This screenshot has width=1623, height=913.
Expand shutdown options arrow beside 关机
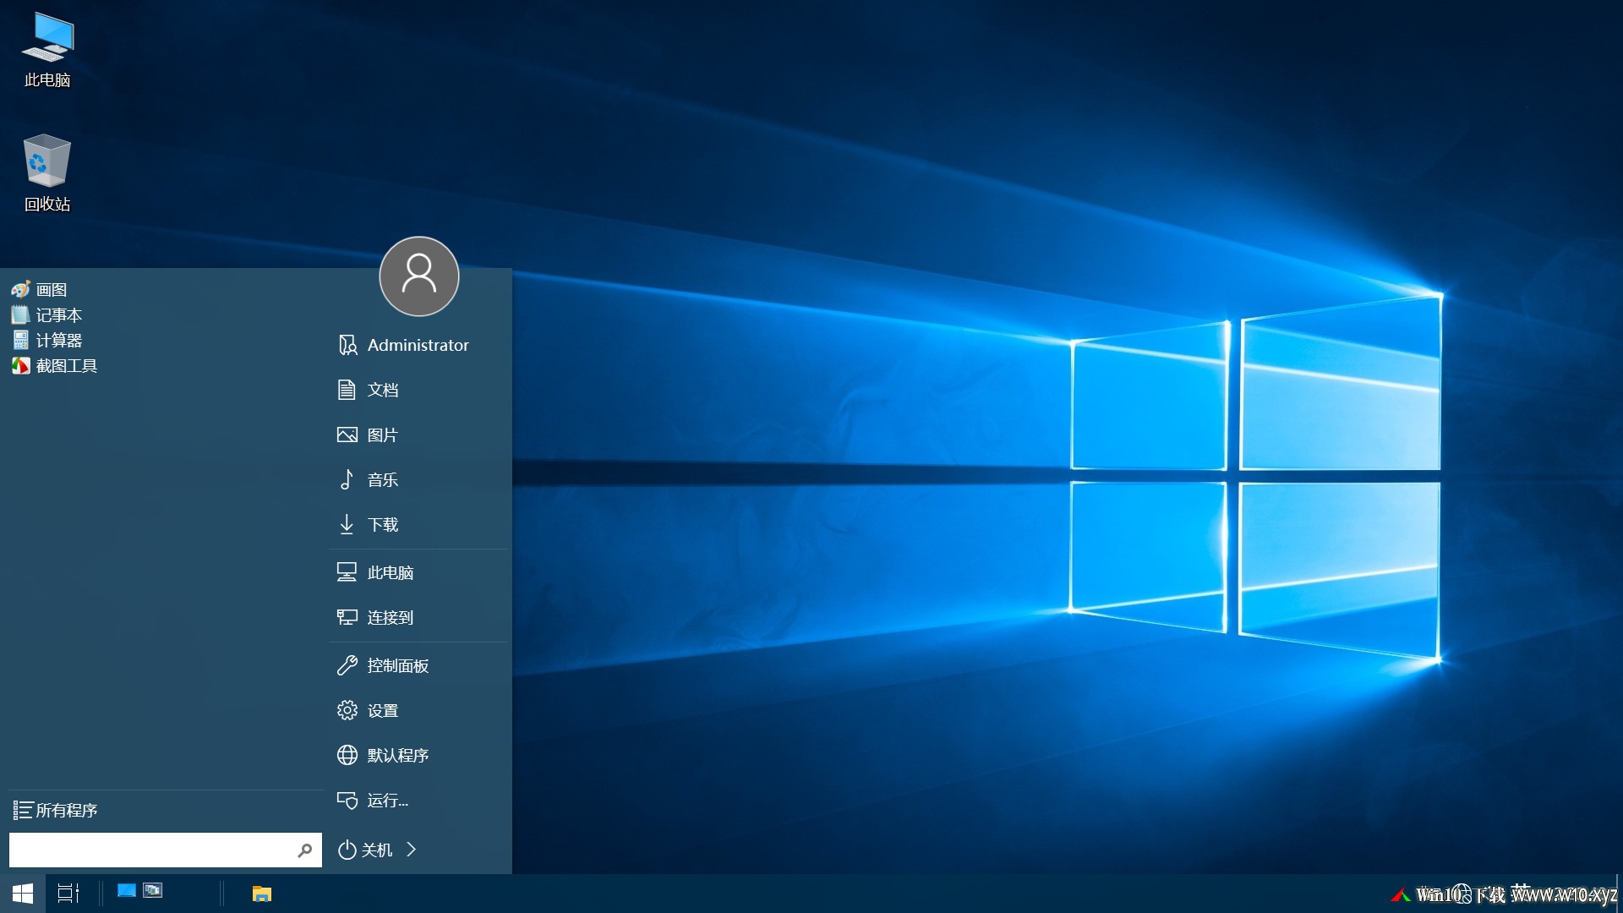[x=412, y=850]
